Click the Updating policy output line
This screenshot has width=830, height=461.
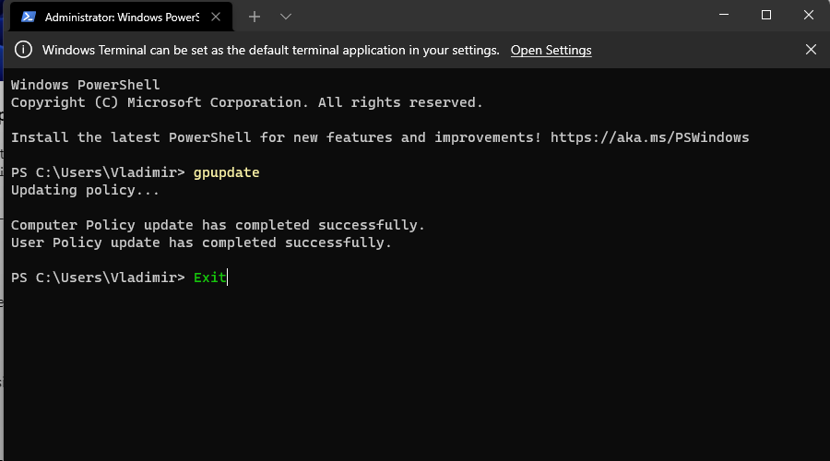85,191
